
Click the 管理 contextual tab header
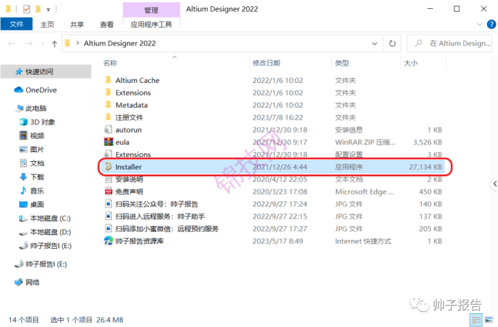(151, 10)
